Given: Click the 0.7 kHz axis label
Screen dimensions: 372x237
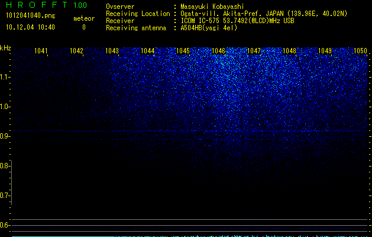Looking at the screenshot, I should tap(4, 196).
